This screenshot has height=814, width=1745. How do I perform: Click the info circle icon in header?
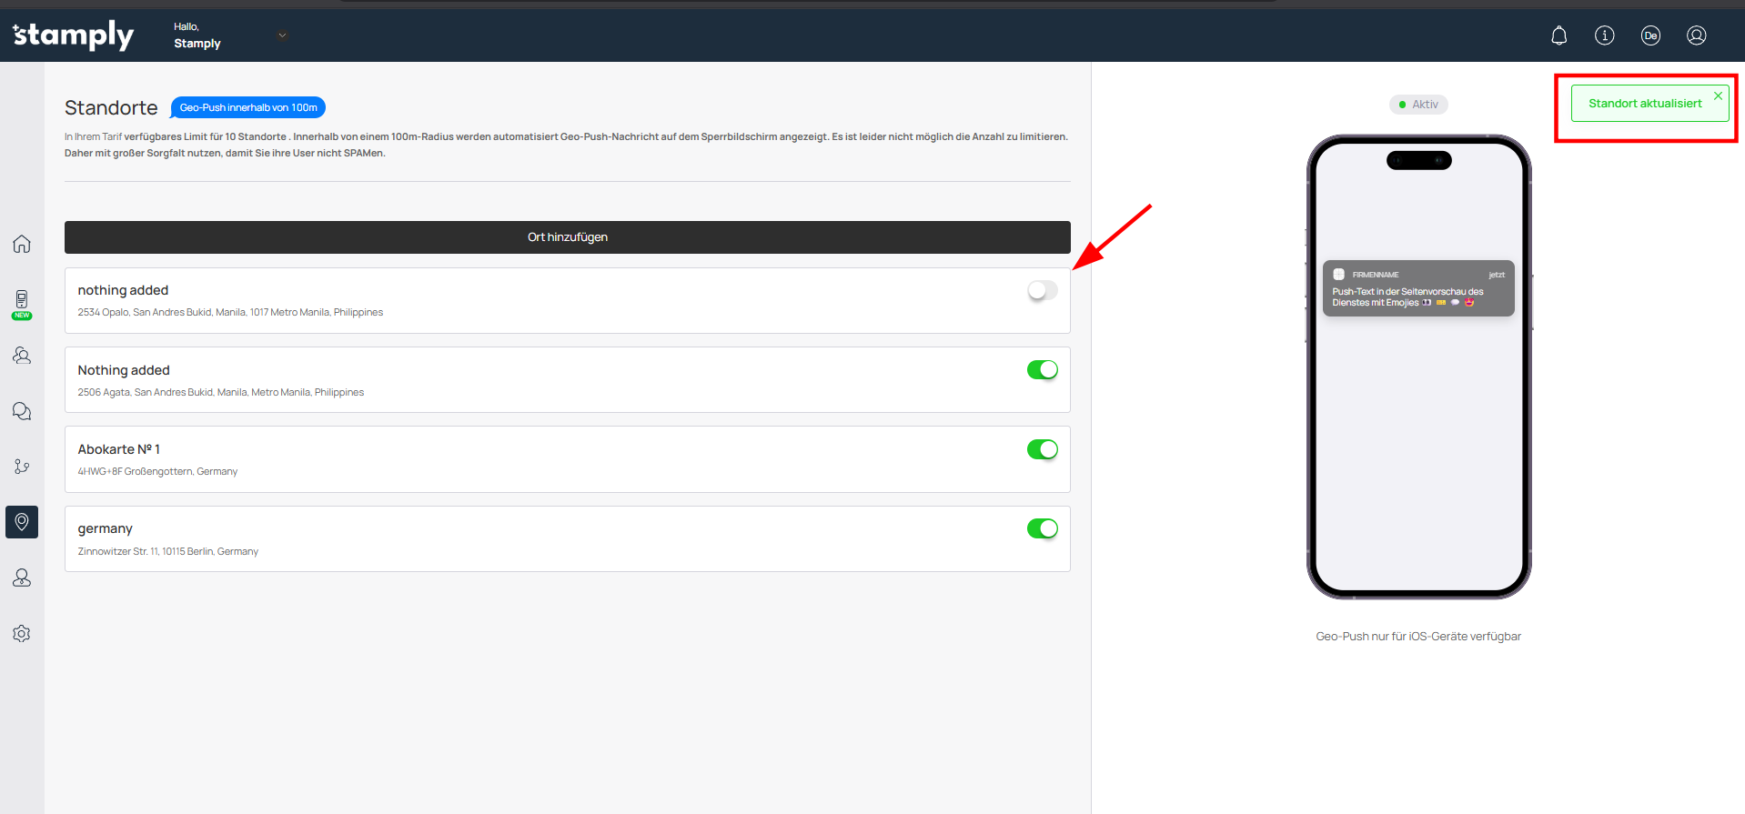click(1604, 35)
